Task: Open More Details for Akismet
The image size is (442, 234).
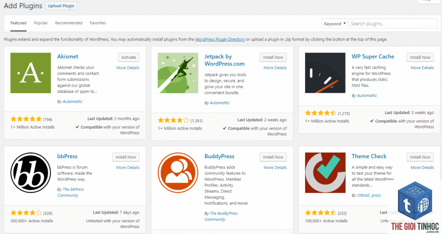Action: click(x=128, y=68)
